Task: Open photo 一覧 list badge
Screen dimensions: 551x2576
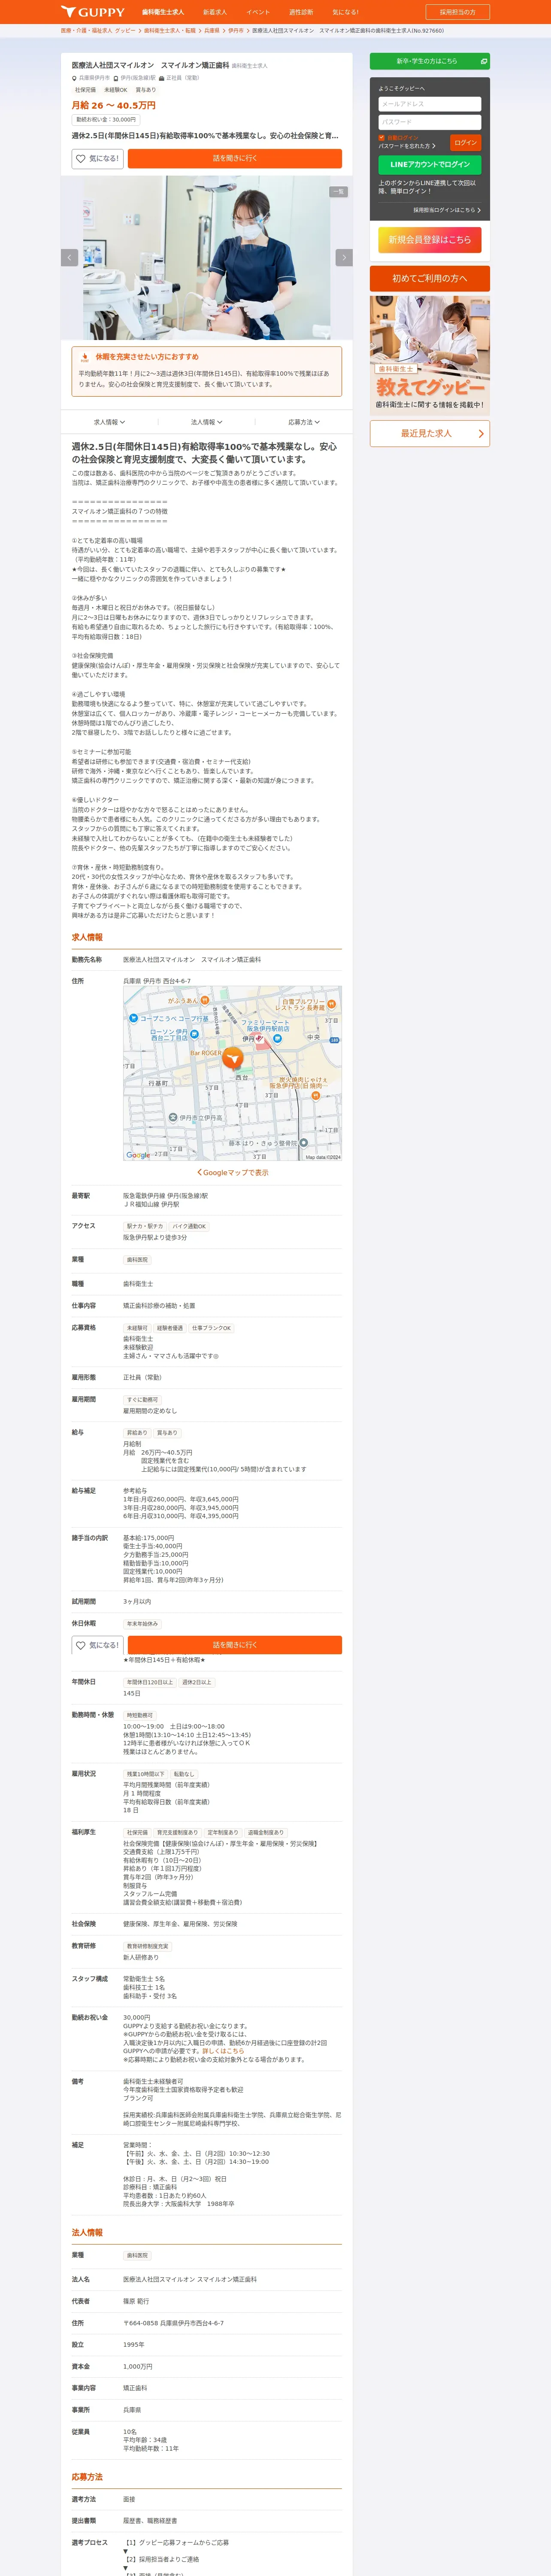Action: tap(338, 191)
